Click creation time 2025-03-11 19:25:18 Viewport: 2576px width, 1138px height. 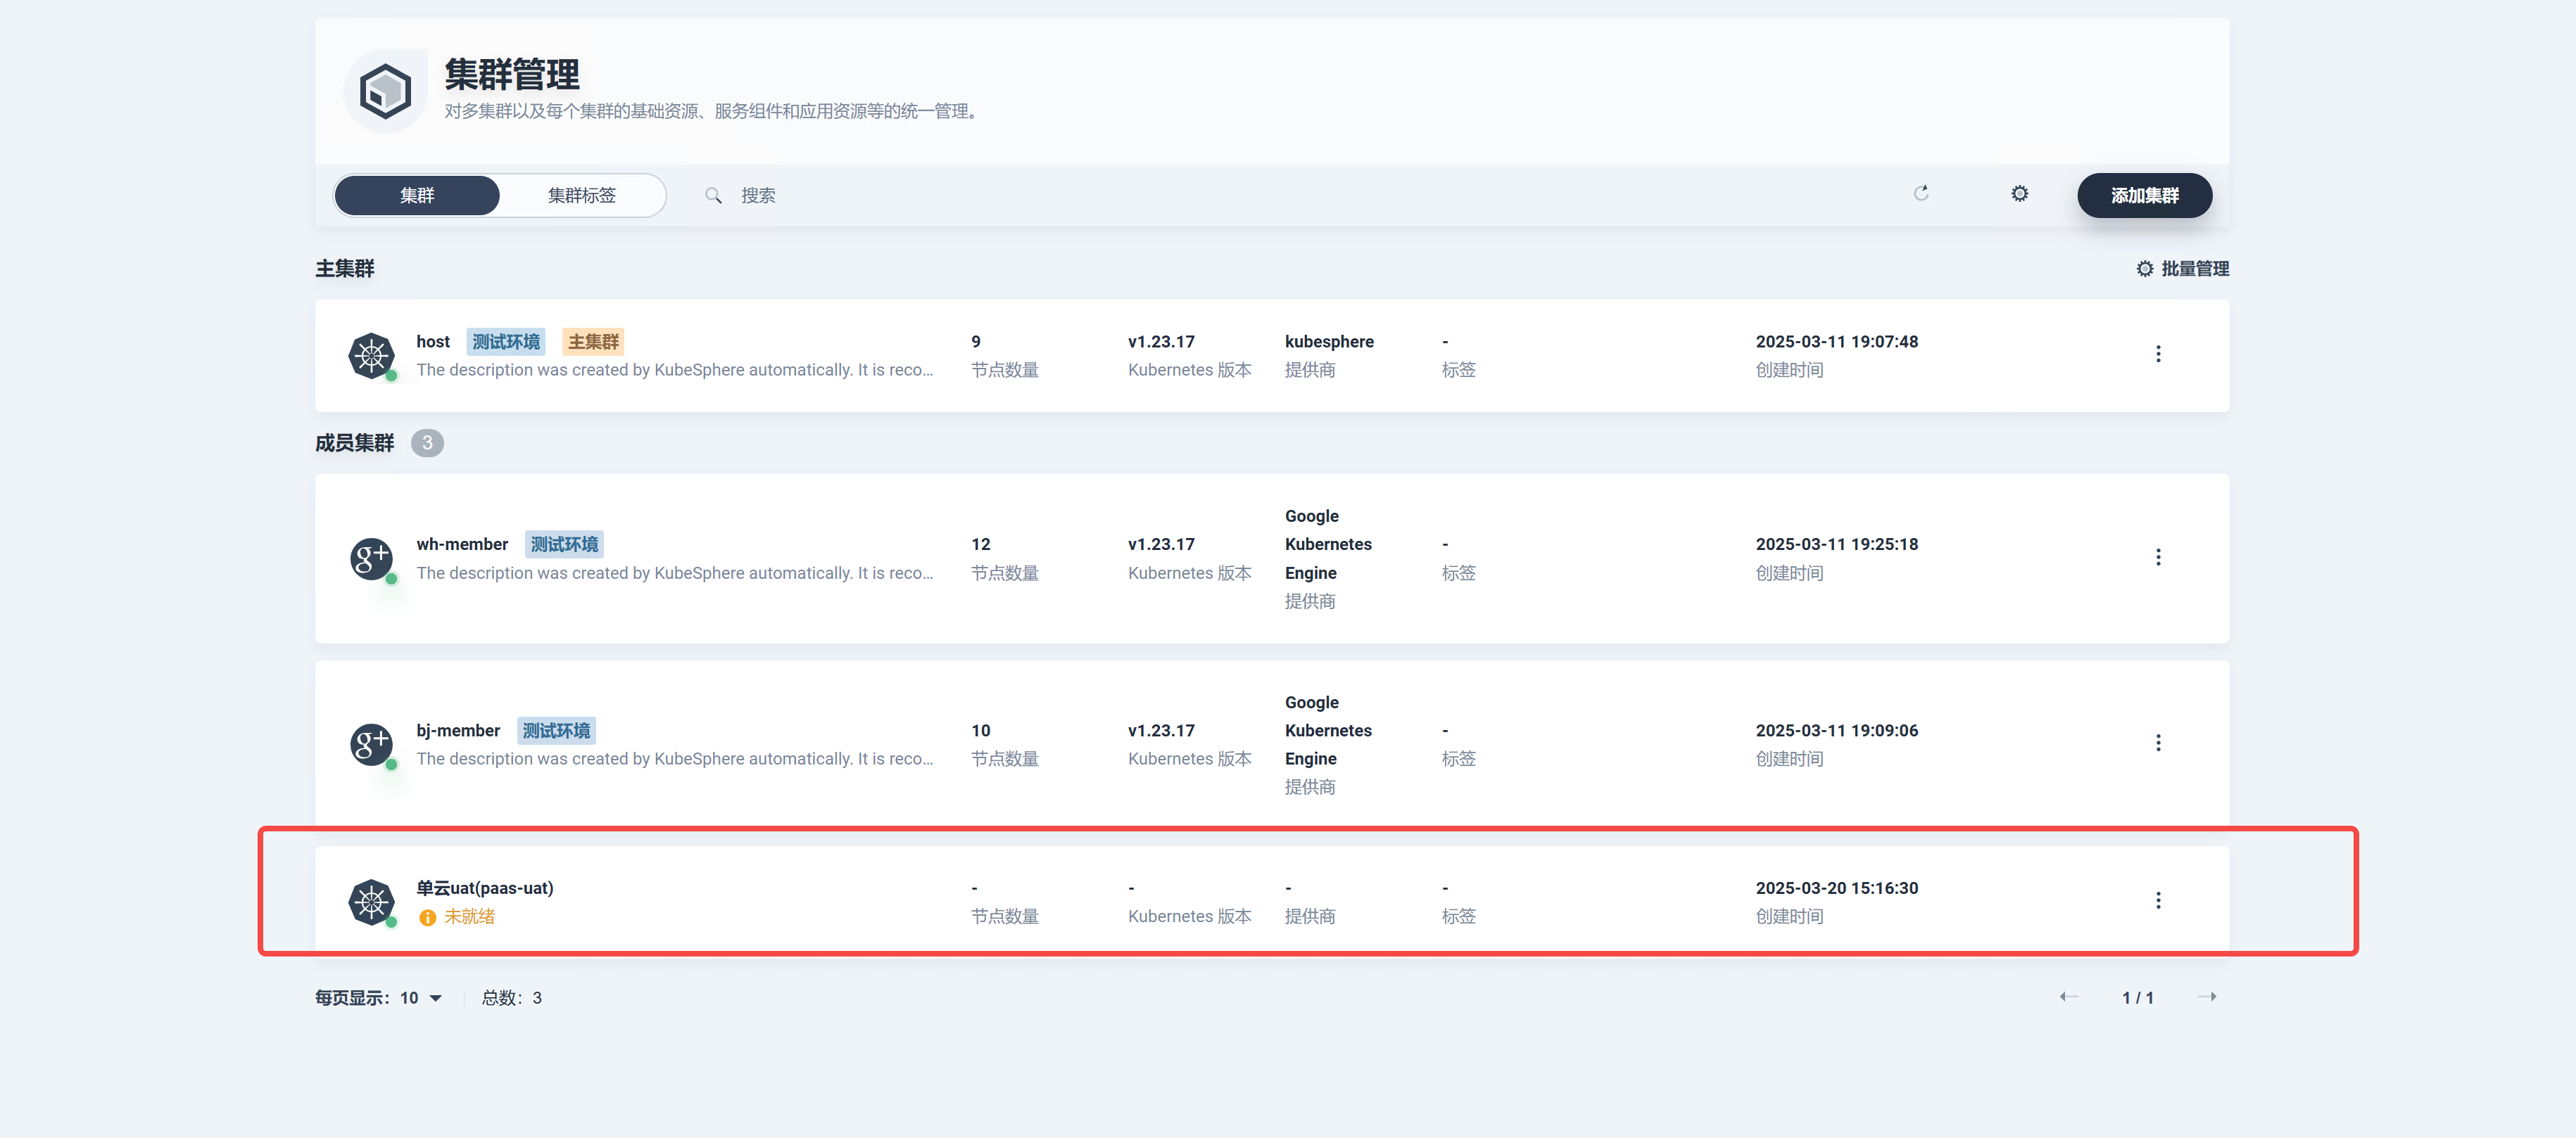click(1836, 544)
